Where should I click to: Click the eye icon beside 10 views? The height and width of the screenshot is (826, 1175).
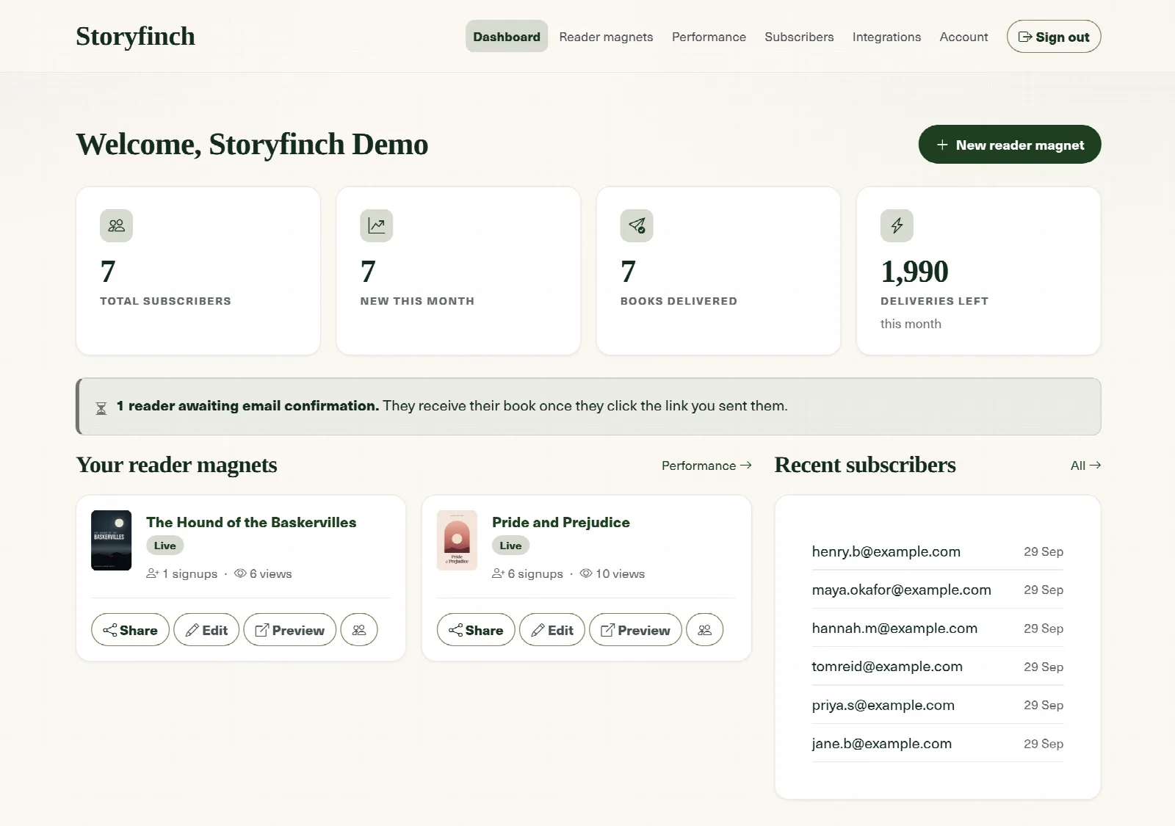(586, 573)
